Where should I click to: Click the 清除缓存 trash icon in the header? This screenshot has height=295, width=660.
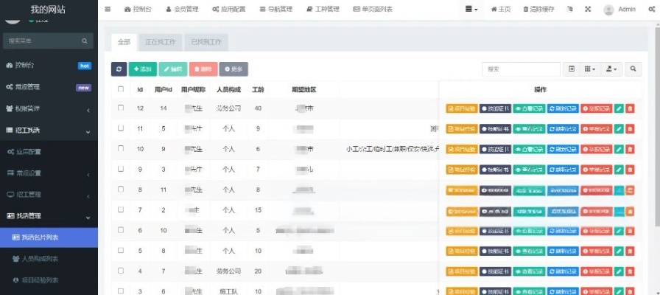pyautogui.click(x=526, y=10)
